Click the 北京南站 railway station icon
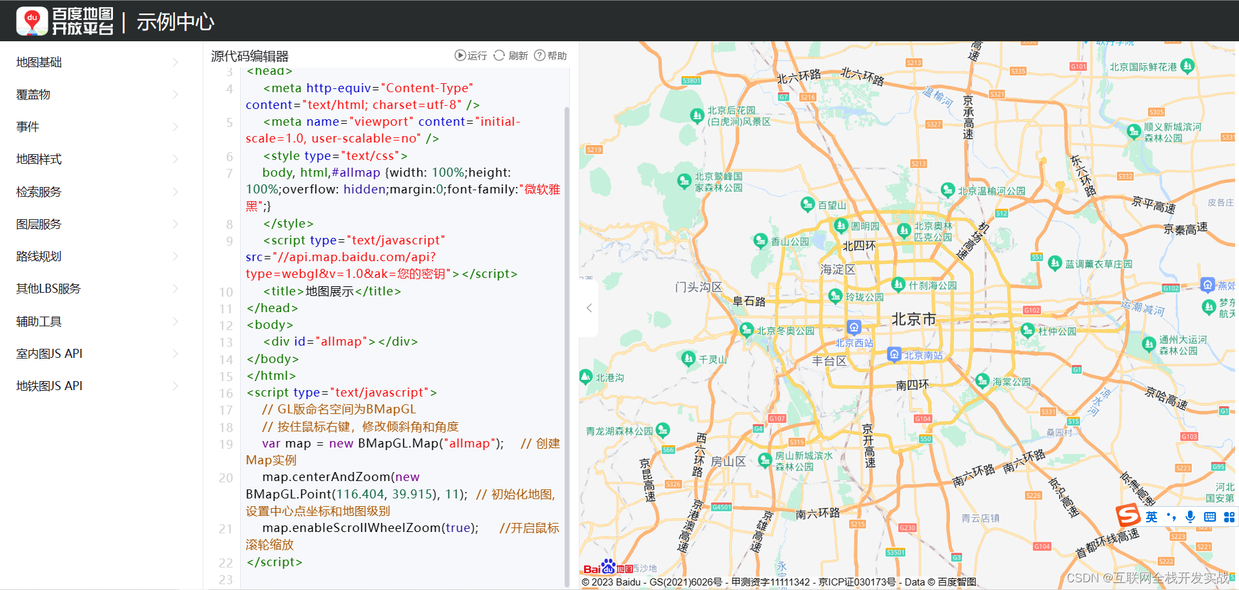 [894, 354]
